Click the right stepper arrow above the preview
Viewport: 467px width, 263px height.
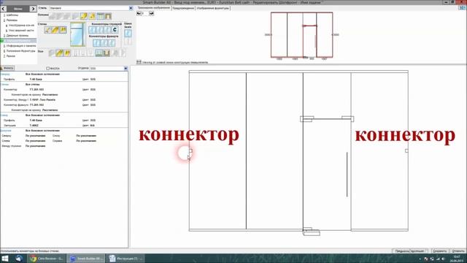(152, 13)
